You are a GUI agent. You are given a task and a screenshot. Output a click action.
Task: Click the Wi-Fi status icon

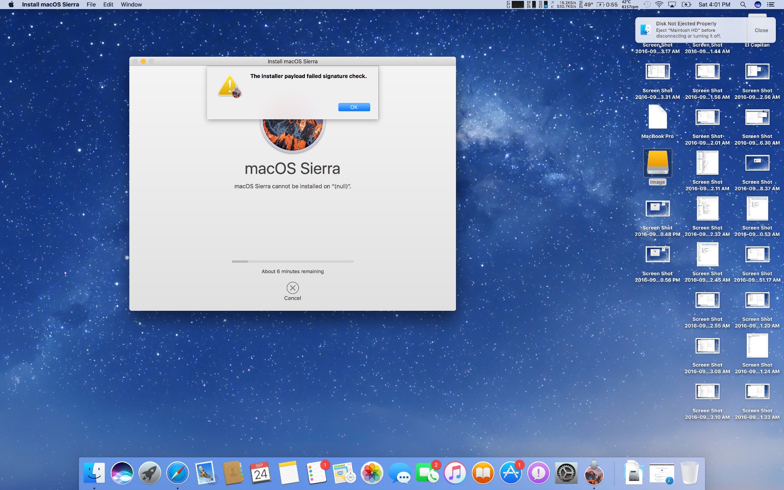point(659,5)
